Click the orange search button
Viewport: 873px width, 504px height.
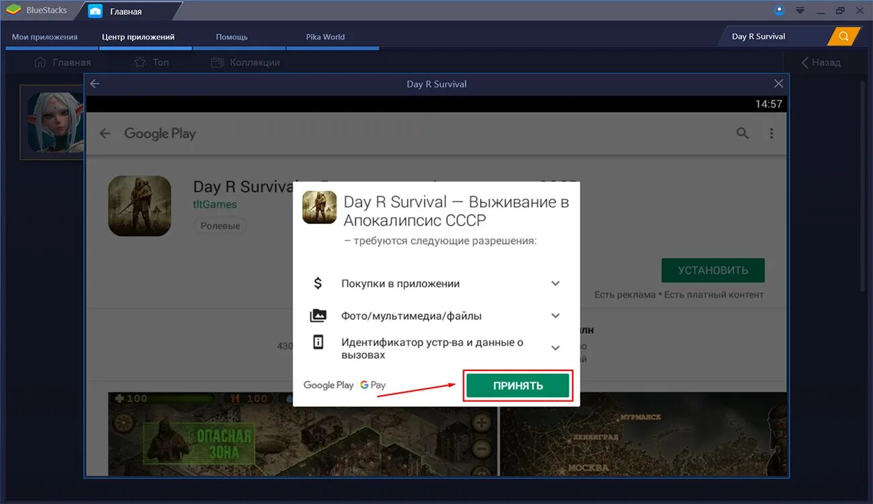[x=844, y=36]
